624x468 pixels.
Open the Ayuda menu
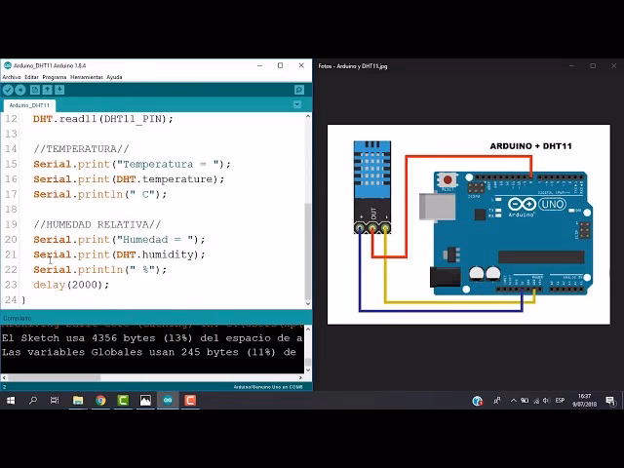[114, 77]
